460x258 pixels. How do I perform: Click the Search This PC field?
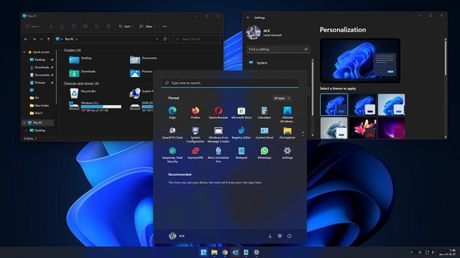196,39
